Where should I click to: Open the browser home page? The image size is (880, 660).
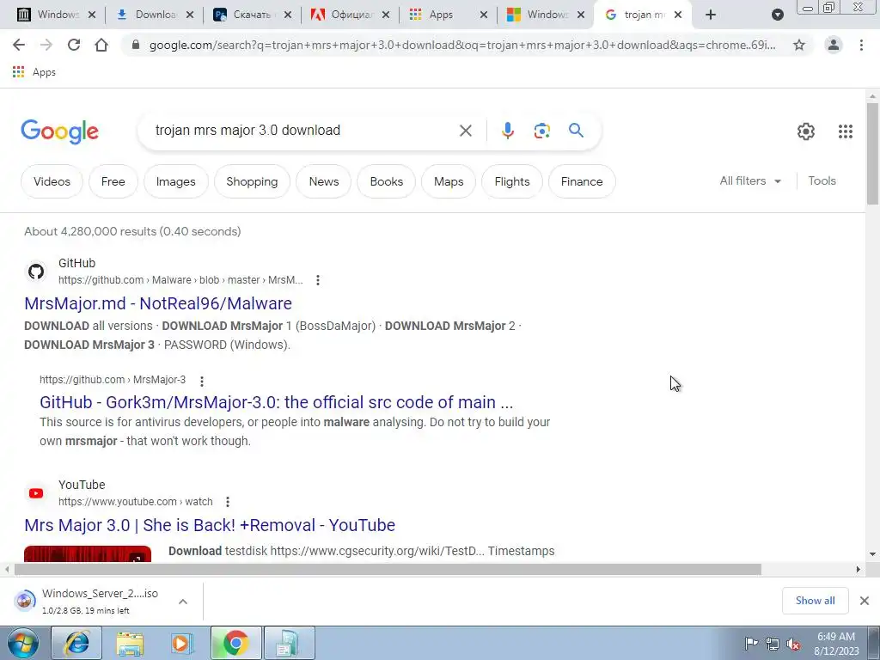coord(101,45)
